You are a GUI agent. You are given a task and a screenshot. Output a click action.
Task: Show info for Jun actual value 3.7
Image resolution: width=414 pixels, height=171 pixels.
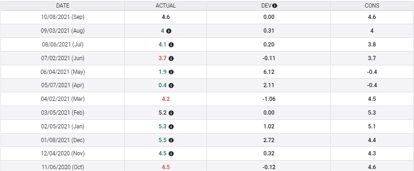[171, 58]
